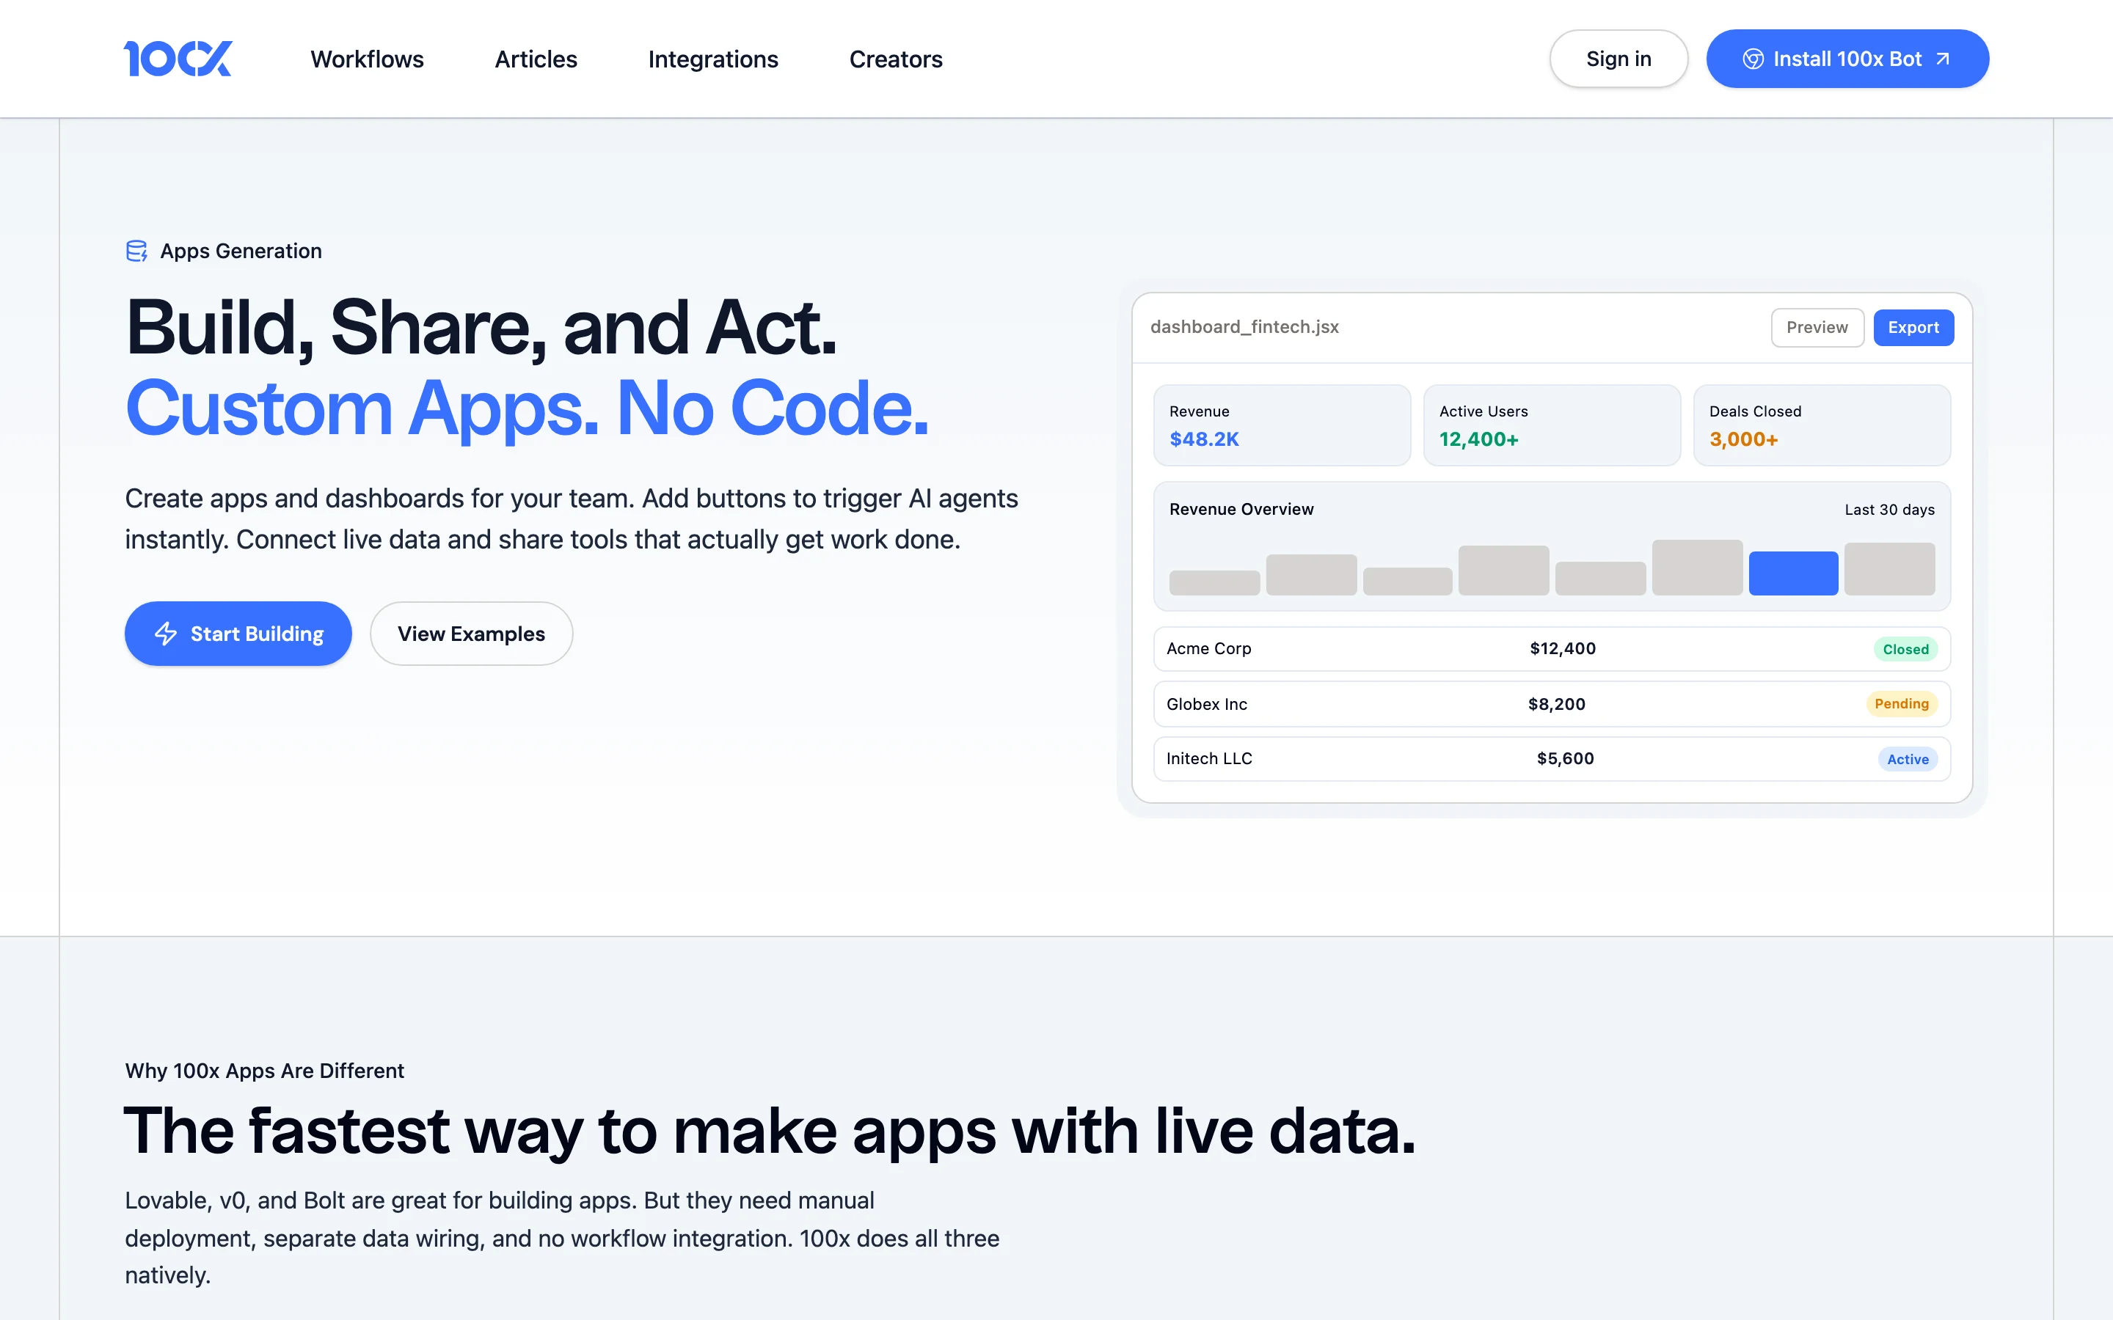Click 'Why 100x Apps Are Different' label

(265, 1071)
